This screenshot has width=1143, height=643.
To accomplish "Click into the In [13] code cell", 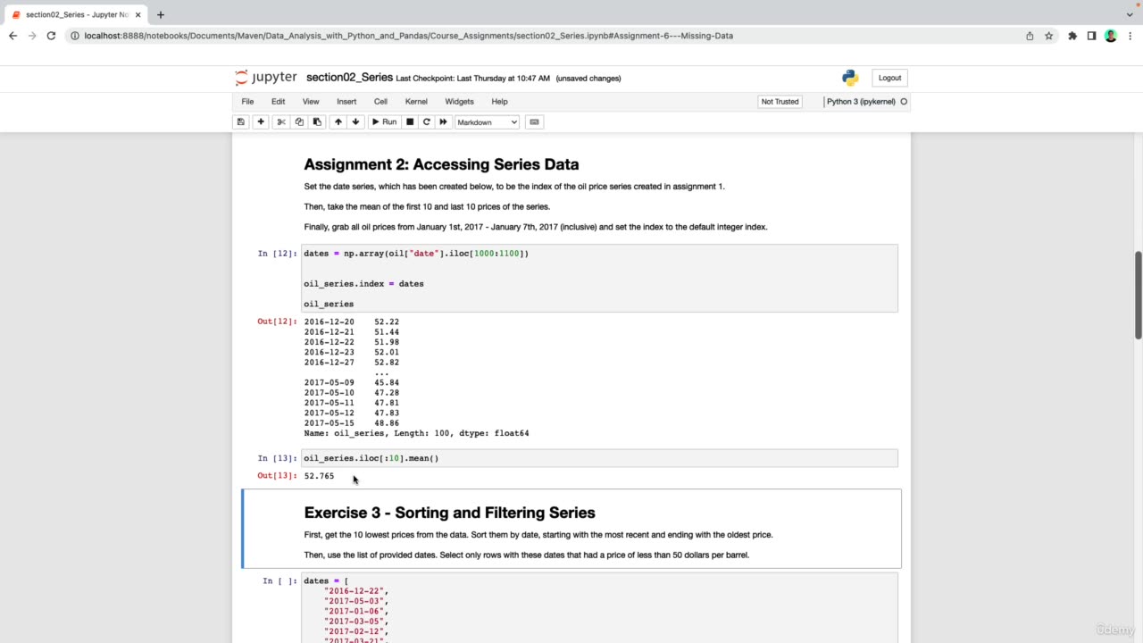I will click(x=599, y=458).
